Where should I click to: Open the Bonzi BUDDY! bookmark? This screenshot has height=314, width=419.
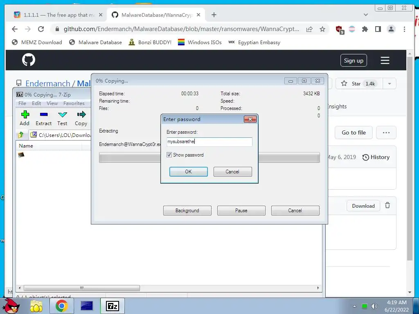click(x=150, y=43)
